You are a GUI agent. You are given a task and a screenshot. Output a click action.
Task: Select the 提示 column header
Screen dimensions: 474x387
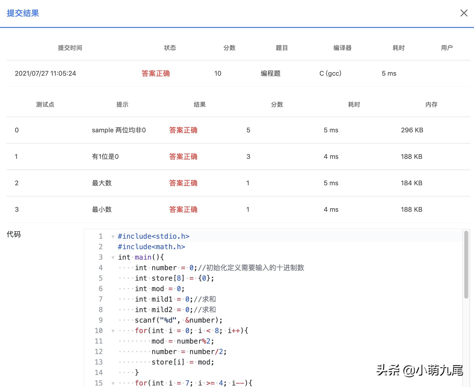point(122,104)
